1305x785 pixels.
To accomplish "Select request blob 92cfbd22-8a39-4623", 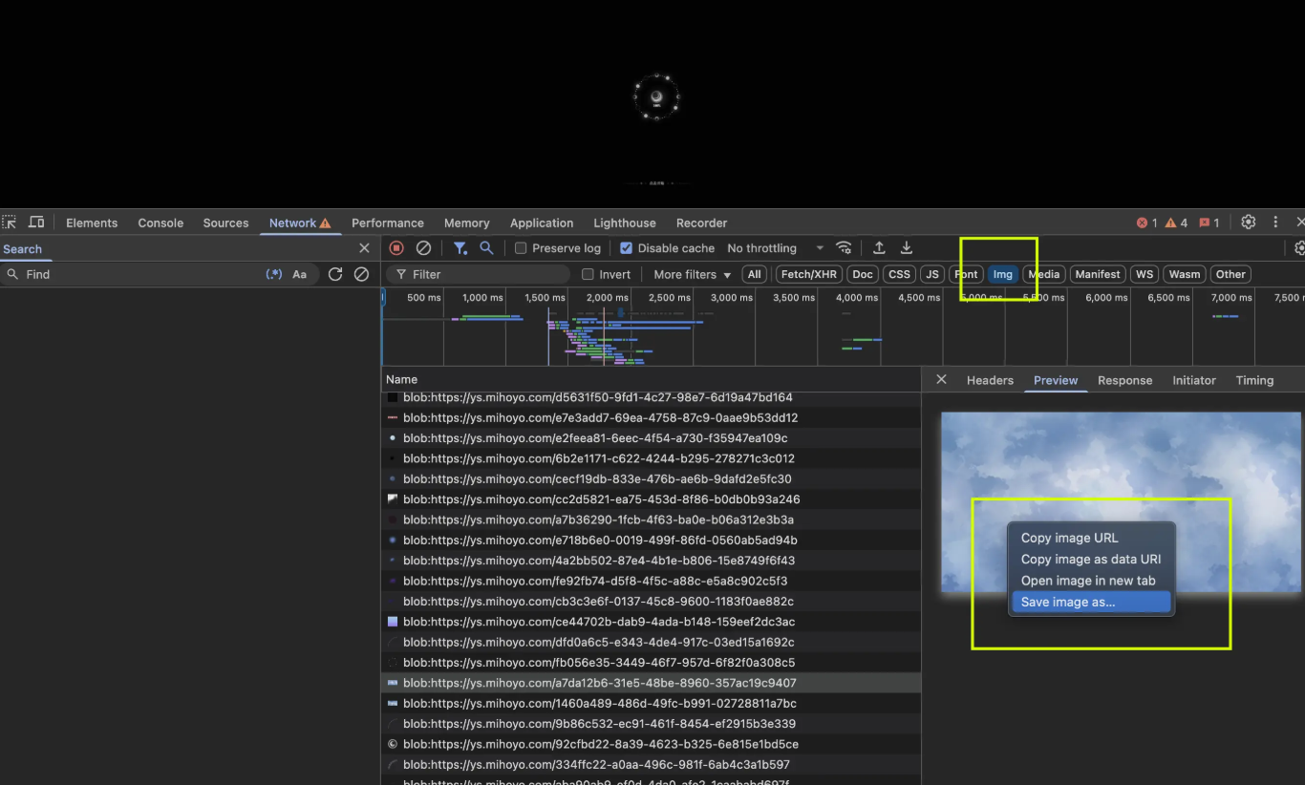I will tap(651, 744).
